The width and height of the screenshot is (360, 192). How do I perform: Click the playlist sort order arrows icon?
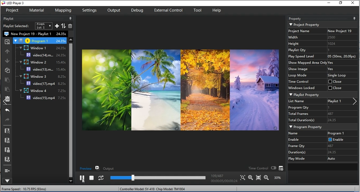coord(63,26)
